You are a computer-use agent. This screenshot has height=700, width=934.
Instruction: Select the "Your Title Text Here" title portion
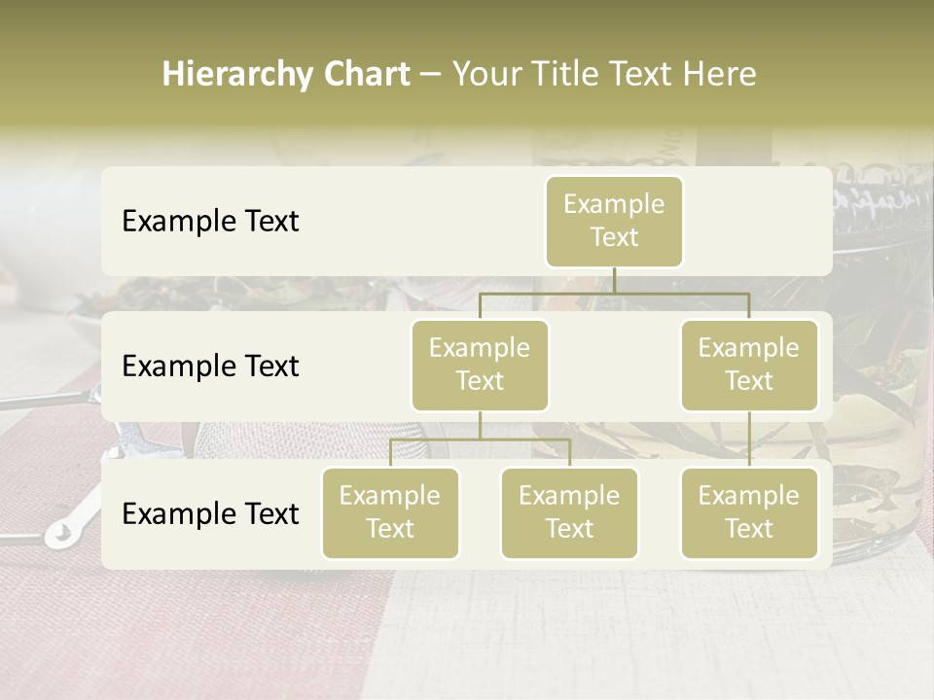coord(603,74)
